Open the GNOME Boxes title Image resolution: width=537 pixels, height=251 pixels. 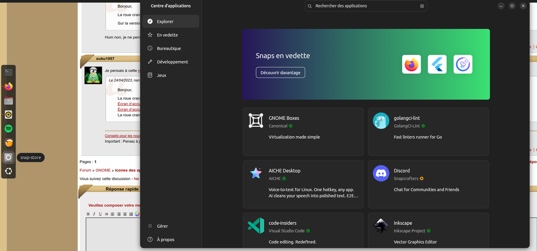pyautogui.click(x=284, y=118)
